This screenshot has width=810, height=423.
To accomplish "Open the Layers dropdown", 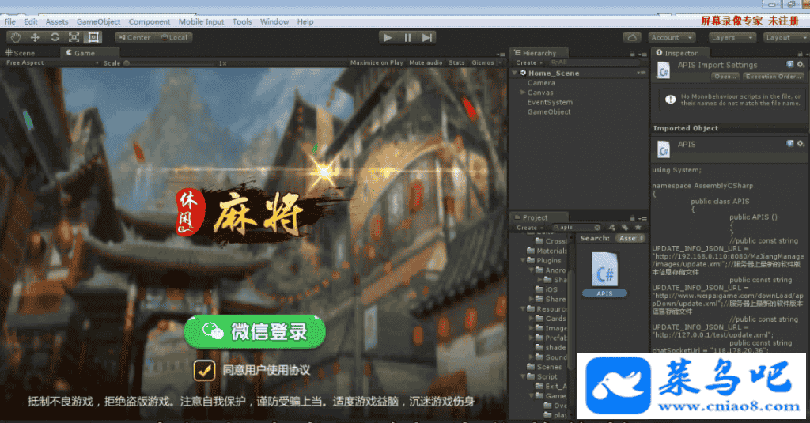I will [x=732, y=37].
